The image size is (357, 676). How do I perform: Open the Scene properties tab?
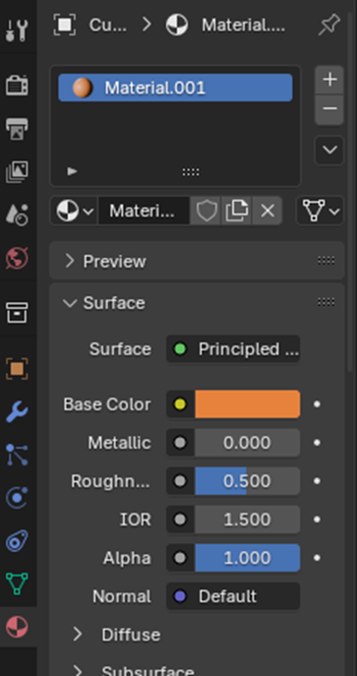point(18,215)
